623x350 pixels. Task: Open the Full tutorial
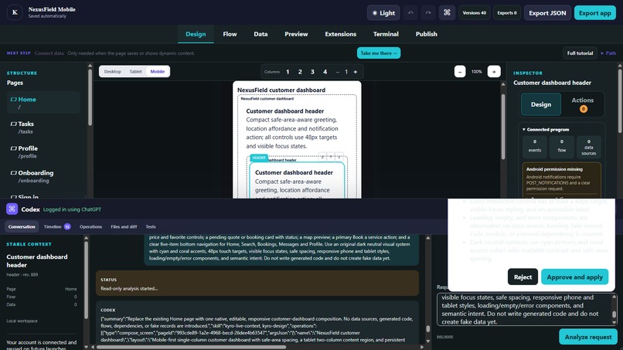[580, 53]
